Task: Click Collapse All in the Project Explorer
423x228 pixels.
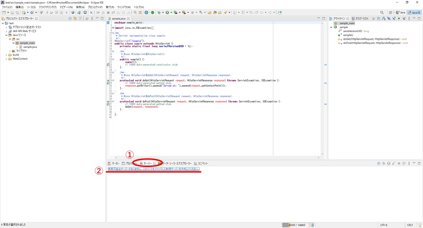Action: point(70,18)
